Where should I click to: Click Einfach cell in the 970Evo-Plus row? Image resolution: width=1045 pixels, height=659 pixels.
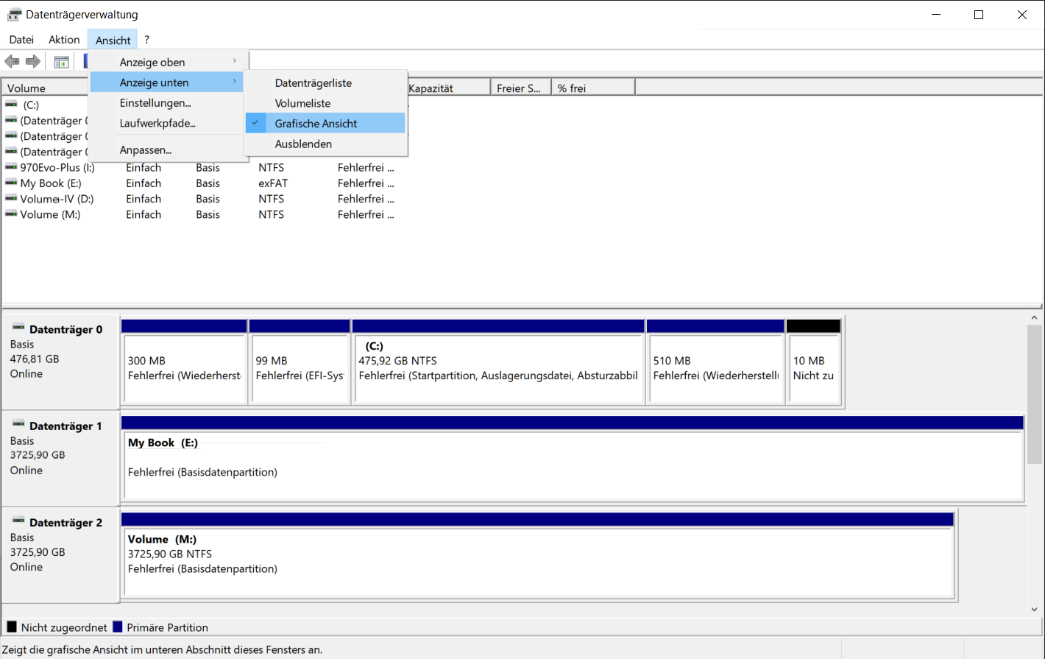(144, 167)
